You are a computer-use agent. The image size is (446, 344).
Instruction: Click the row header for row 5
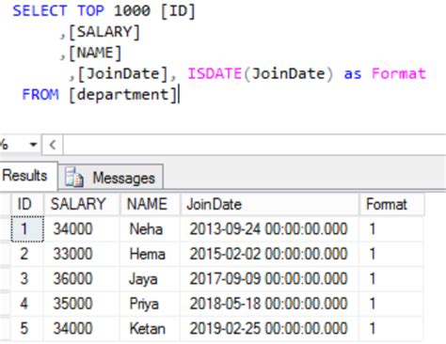click(5, 329)
